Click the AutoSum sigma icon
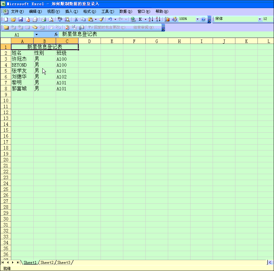 point(140,19)
